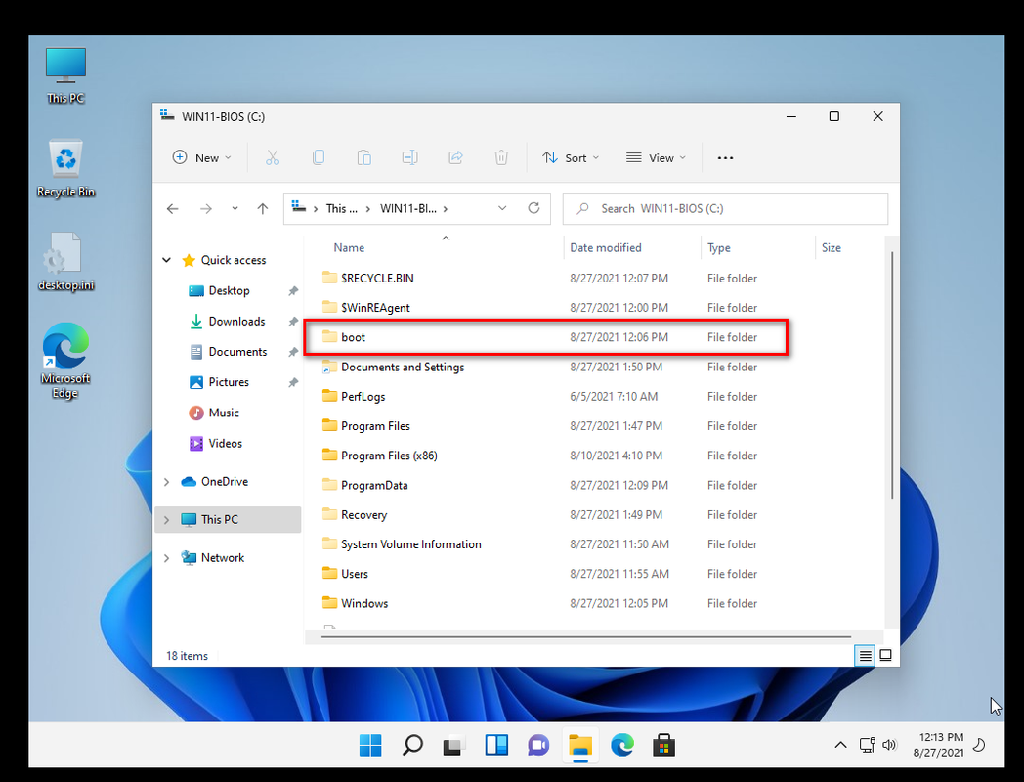Refresh the current folder view
Screen dimensions: 1024x782
point(533,208)
